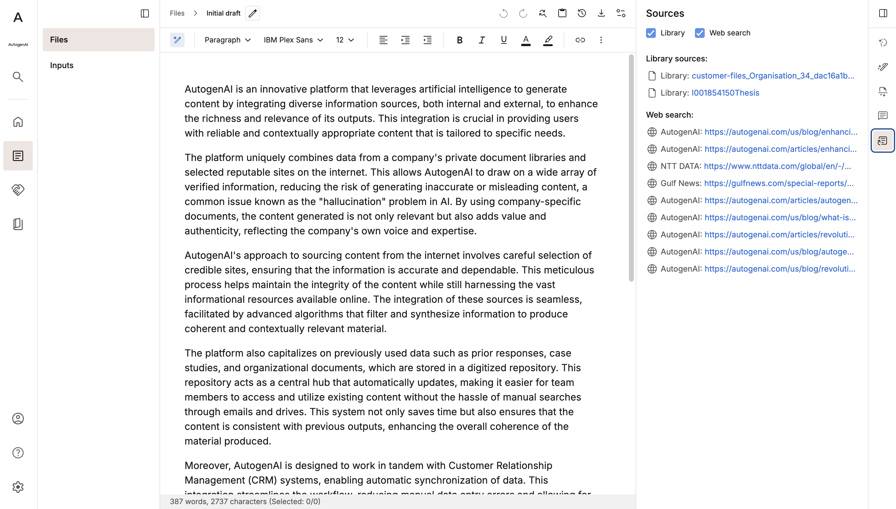Choose the highlight color swatch
The image size is (896, 509).
point(548,40)
